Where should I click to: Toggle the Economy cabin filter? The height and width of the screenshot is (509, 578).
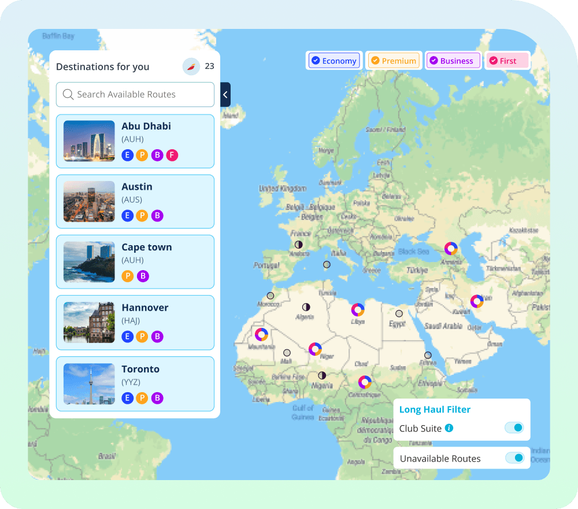coord(334,61)
